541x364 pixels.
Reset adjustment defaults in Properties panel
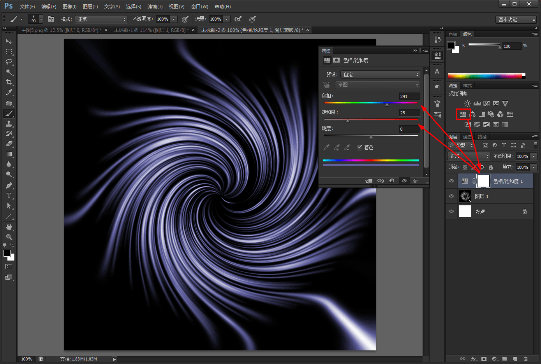pyautogui.click(x=392, y=181)
